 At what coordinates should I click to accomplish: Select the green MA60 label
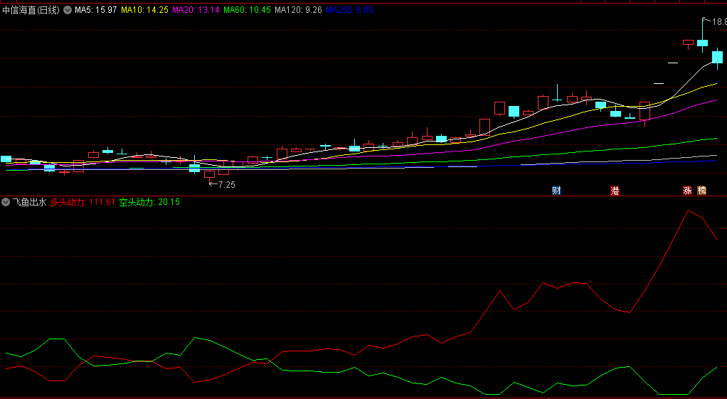click(247, 10)
